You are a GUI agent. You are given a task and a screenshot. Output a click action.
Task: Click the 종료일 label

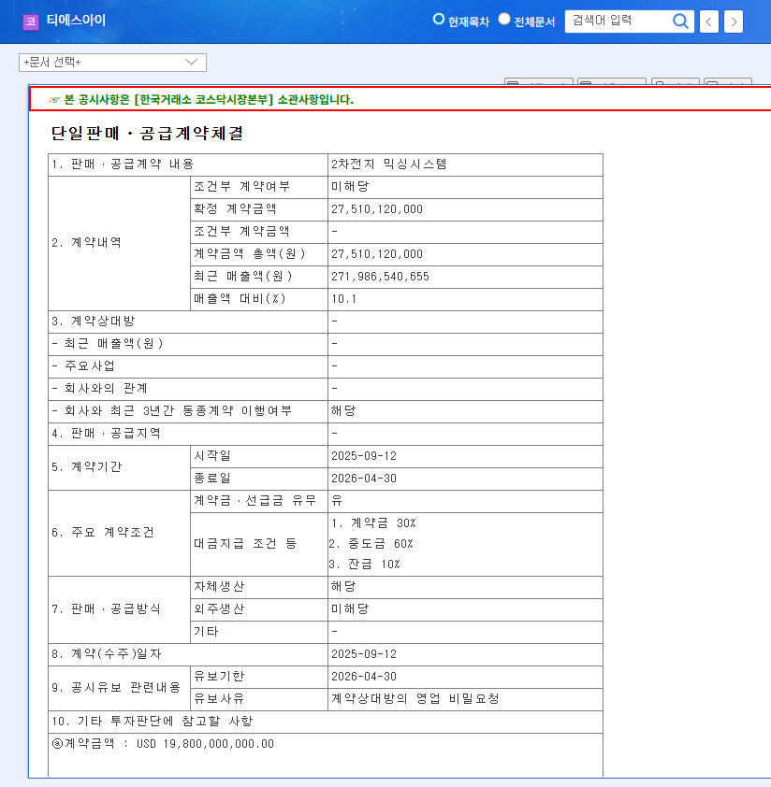212,479
